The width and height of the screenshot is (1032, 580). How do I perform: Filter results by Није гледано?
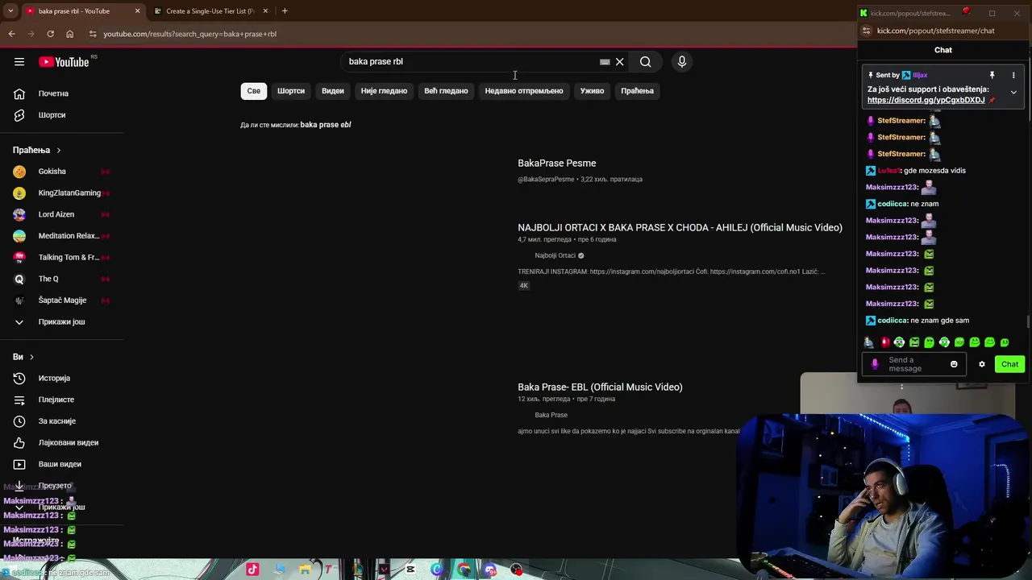point(384,91)
